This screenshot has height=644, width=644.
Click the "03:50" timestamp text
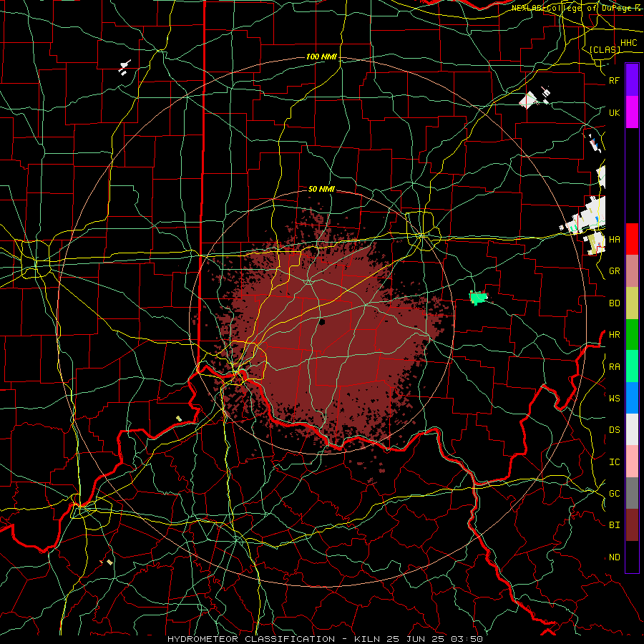point(467,639)
